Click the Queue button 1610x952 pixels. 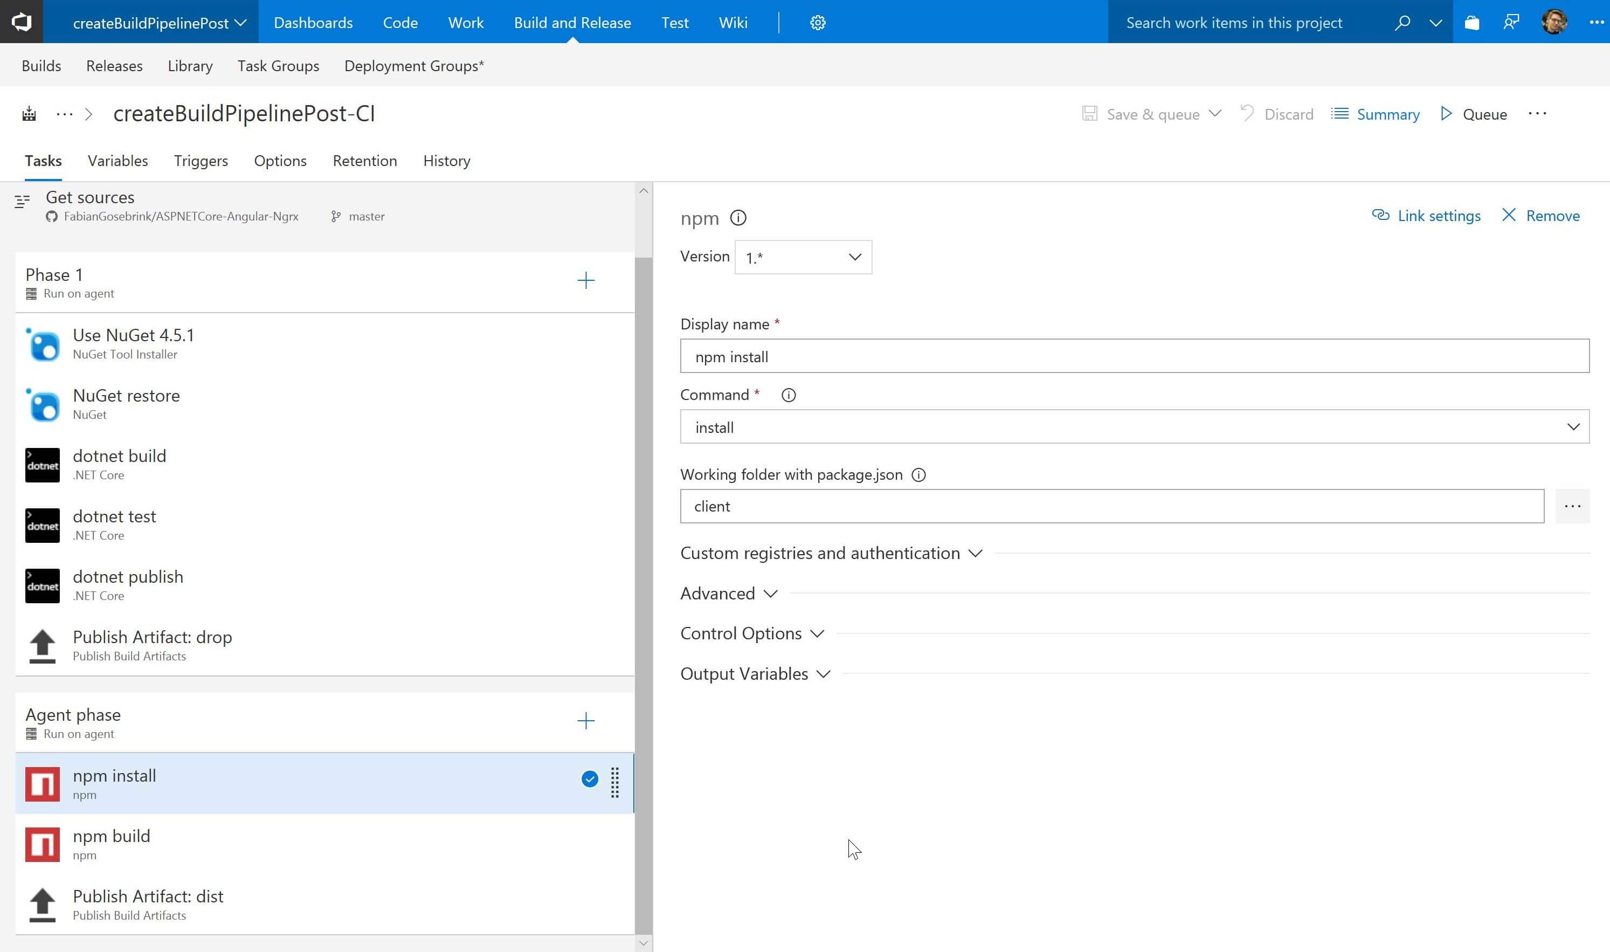point(1474,114)
